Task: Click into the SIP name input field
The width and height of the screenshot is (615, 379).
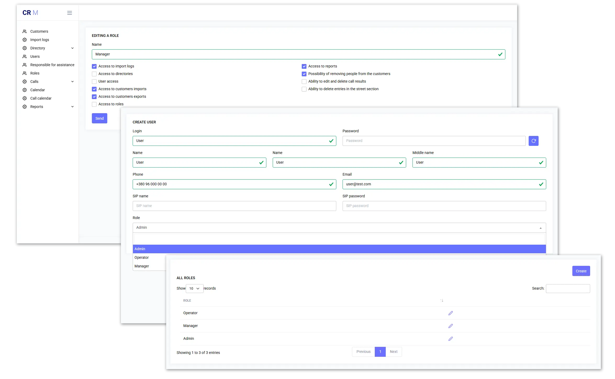Action: coord(234,206)
